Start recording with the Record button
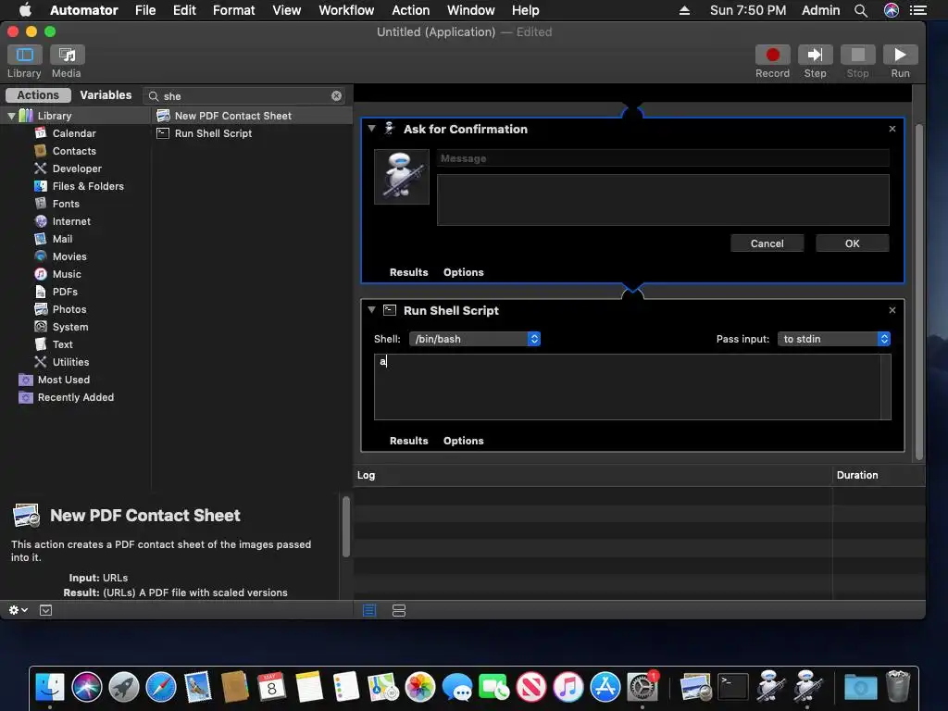The image size is (948, 711). click(x=772, y=55)
